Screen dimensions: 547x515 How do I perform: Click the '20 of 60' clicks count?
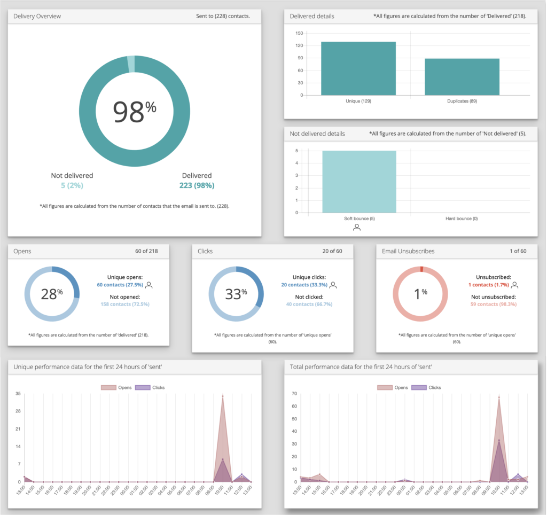click(x=332, y=251)
